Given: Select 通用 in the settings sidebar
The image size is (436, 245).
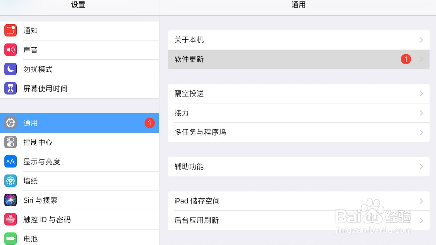Looking at the screenshot, I should coord(79,123).
